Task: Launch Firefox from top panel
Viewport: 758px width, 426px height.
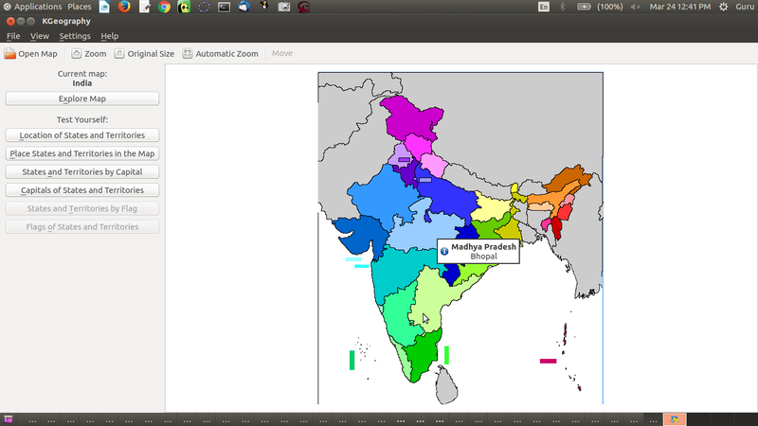Action: pos(124,7)
